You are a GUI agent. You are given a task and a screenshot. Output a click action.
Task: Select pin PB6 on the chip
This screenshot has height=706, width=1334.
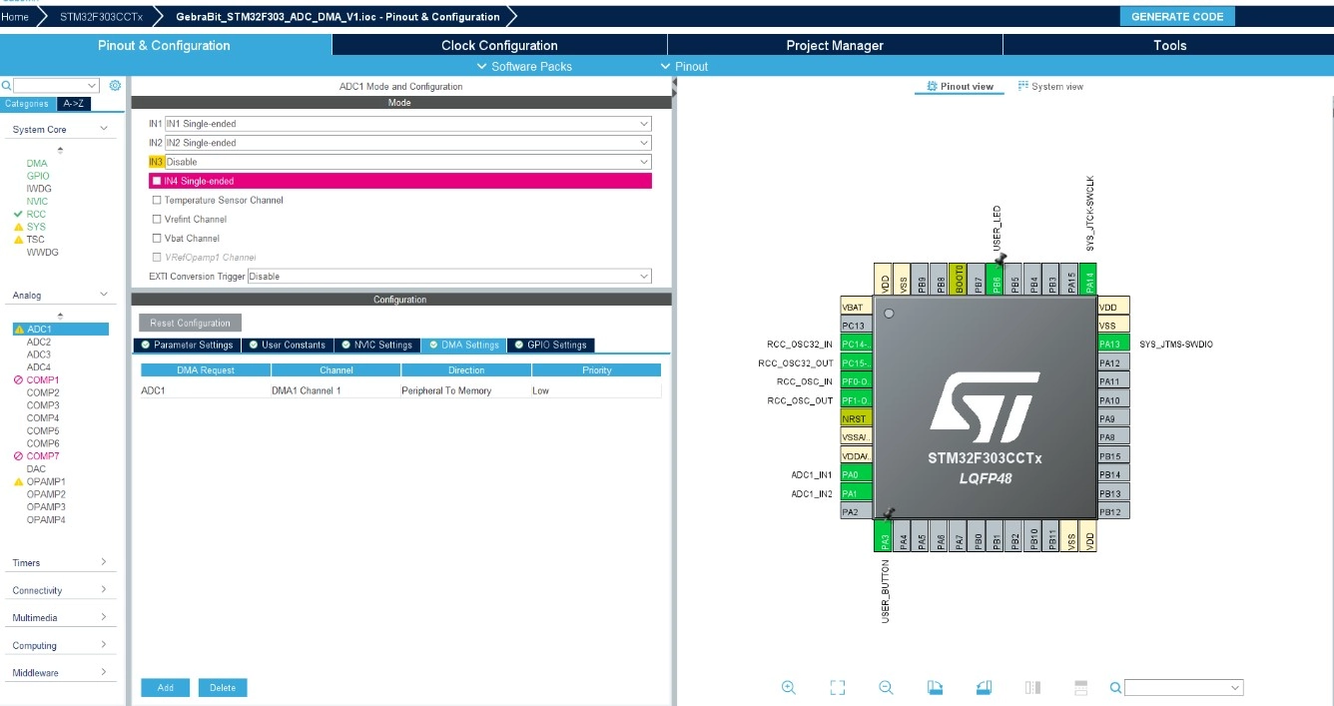(996, 278)
